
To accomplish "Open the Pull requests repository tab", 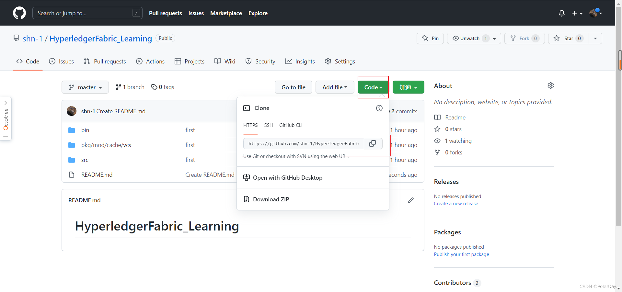I will point(105,61).
